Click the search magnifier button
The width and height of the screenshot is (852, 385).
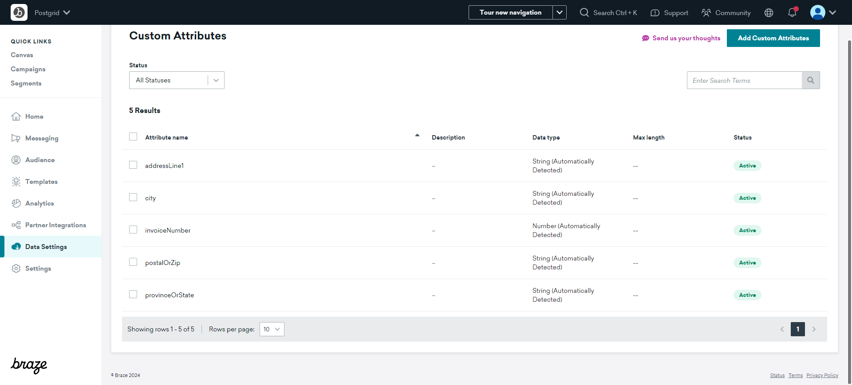click(x=810, y=80)
